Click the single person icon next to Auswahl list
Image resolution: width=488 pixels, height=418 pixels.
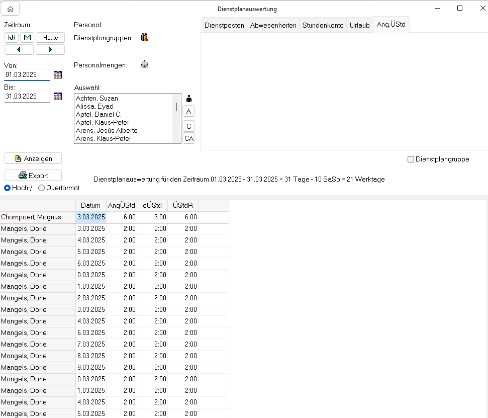pos(189,99)
